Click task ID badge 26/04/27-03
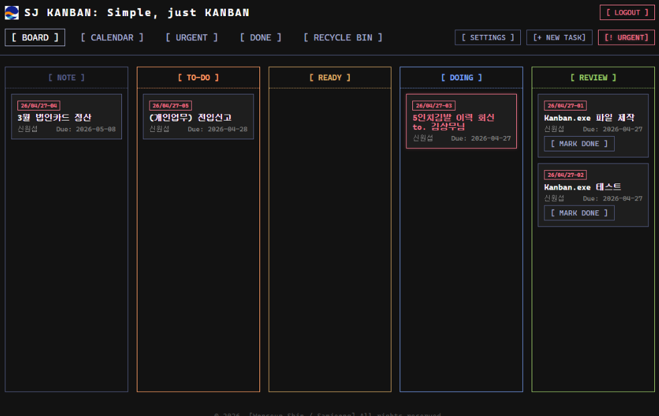659x416 pixels. click(x=434, y=106)
